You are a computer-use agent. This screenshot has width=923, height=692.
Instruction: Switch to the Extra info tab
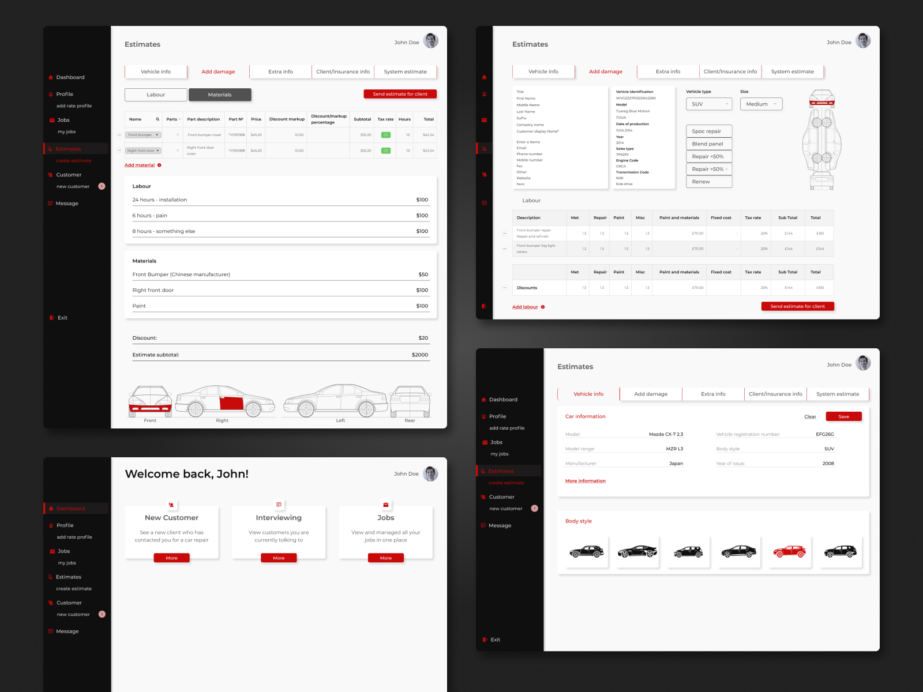[280, 72]
